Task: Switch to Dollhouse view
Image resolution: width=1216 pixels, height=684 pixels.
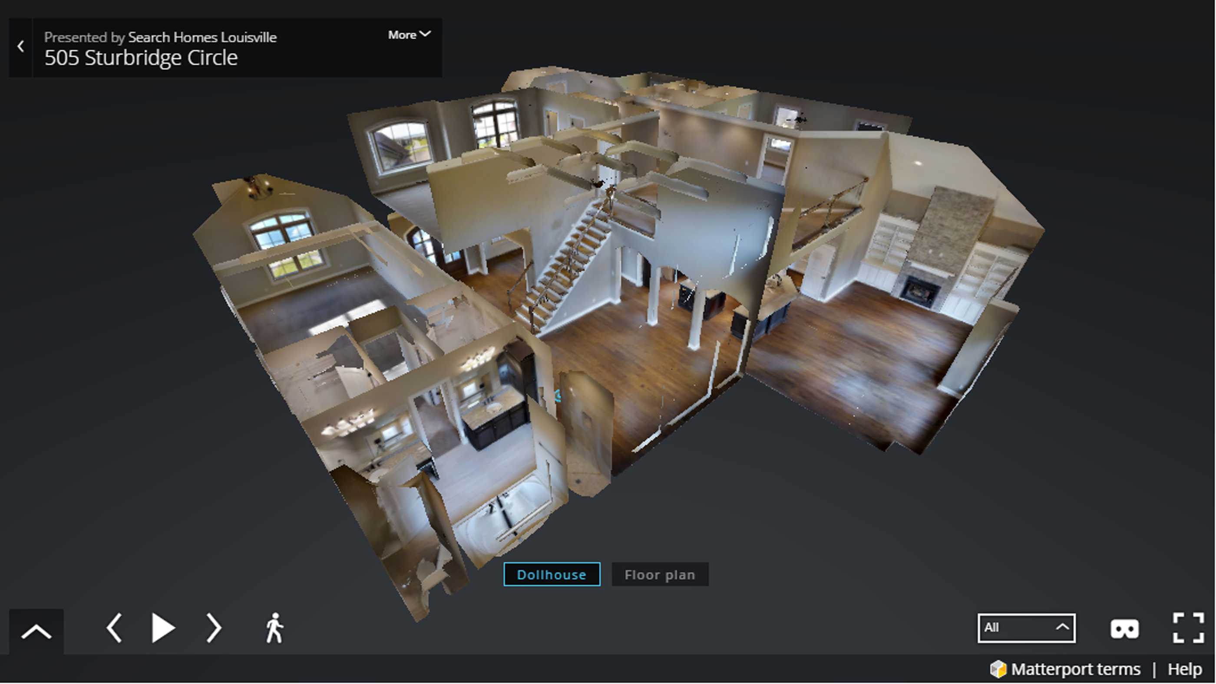Action: [552, 575]
